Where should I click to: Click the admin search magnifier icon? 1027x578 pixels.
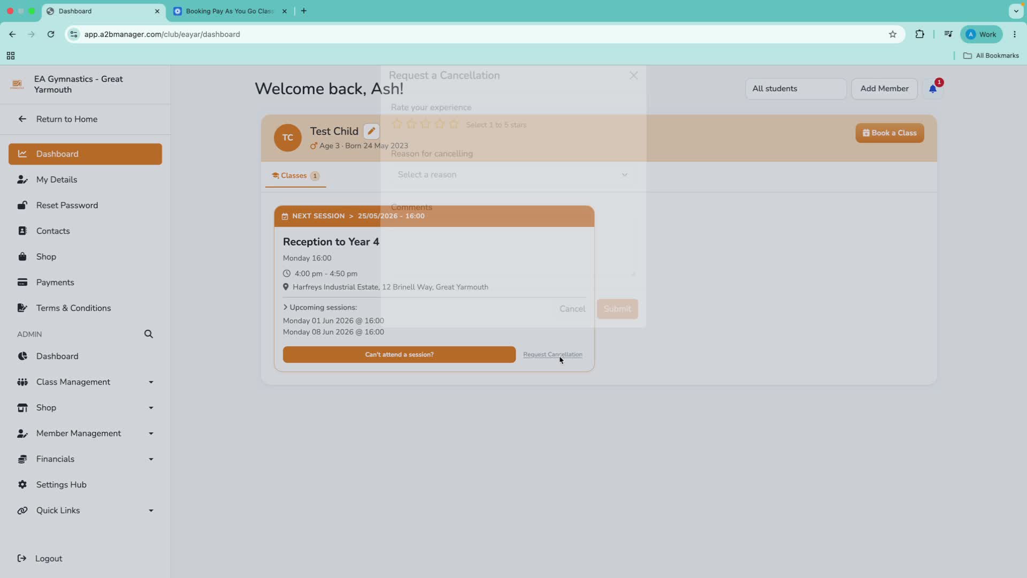149,334
